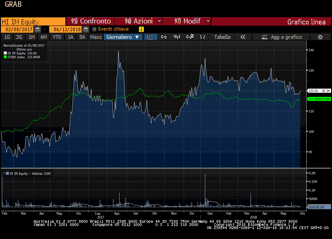332x239 pixels.
Task: Open the 95) Confronto menu
Action: (x=90, y=21)
